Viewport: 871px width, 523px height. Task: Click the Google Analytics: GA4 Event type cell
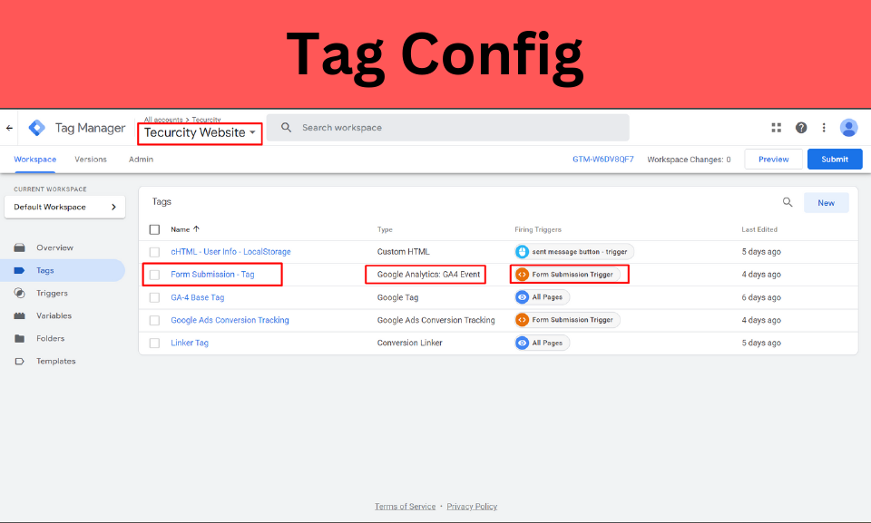point(428,275)
